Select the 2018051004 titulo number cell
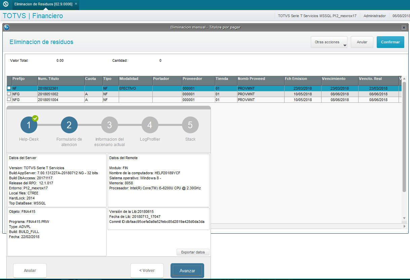The width and height of the screenshot is (410, 280). [x=61, y=99]
